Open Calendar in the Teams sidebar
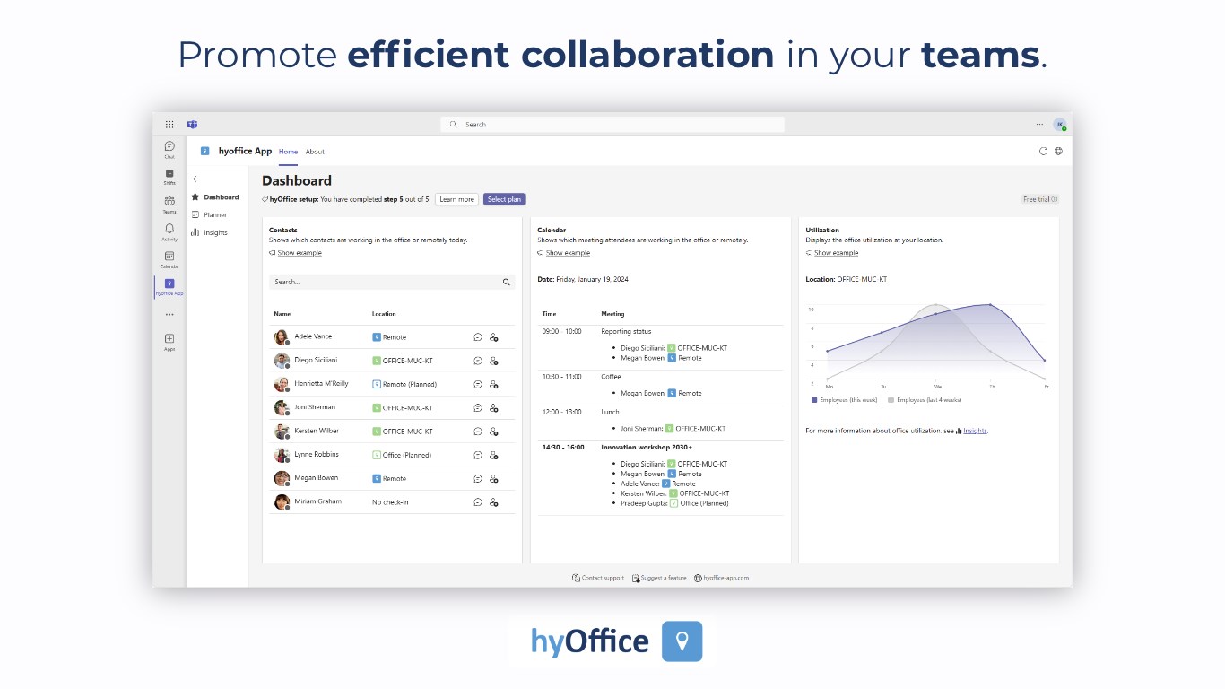The height and width of the screenshot is (689, 1225). pyautogui.click(x=169, y=259)
